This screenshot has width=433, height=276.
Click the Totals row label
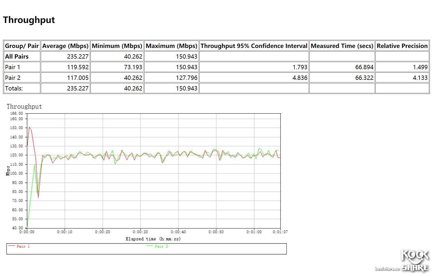click(x=15, y=88)
